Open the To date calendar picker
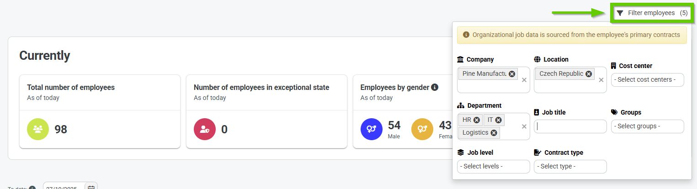 click(91, 187)
